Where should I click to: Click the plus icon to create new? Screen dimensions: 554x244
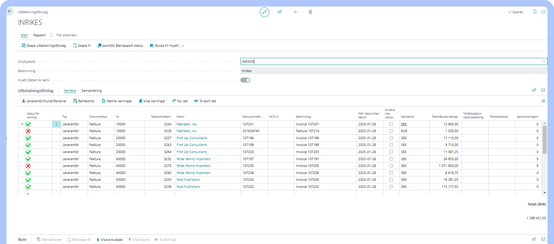point(295,12)
